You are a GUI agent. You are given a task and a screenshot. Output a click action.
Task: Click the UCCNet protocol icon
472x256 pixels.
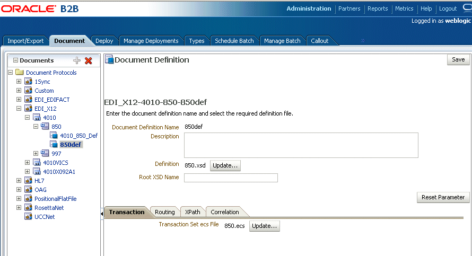pyautogui.click(x=28, y=217)
